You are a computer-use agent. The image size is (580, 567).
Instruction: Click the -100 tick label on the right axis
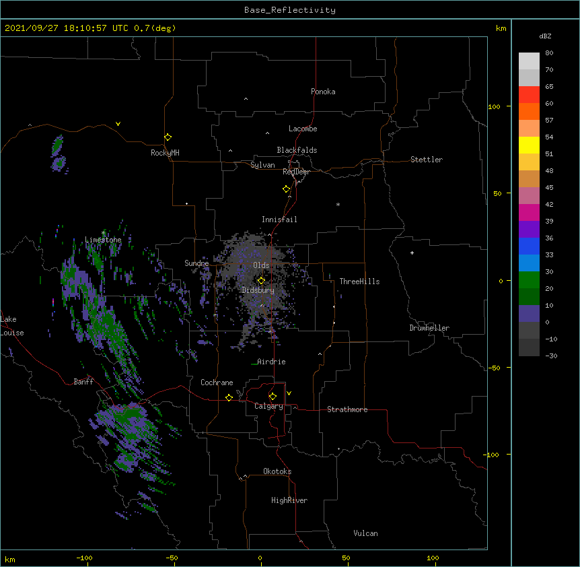[492, 455]
